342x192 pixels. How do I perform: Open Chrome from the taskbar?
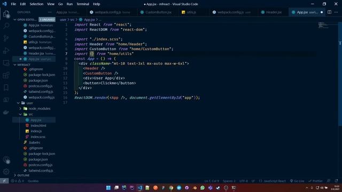tap(171, 188)
